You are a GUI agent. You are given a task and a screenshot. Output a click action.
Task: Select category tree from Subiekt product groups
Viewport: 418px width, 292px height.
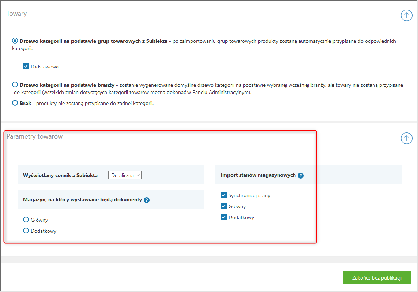[x=15, y=41]
